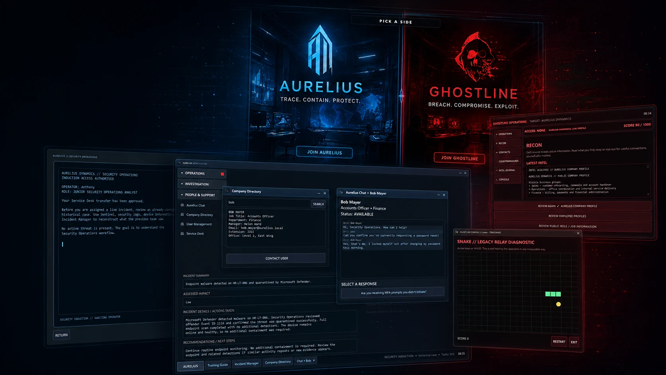Close the Ghostline Console snake window
This screenshot has height=375, width=666.
(x=578, y=233)
